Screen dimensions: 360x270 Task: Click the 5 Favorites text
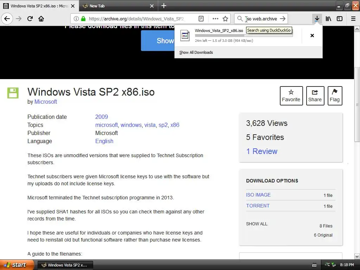tap(265, 137)
